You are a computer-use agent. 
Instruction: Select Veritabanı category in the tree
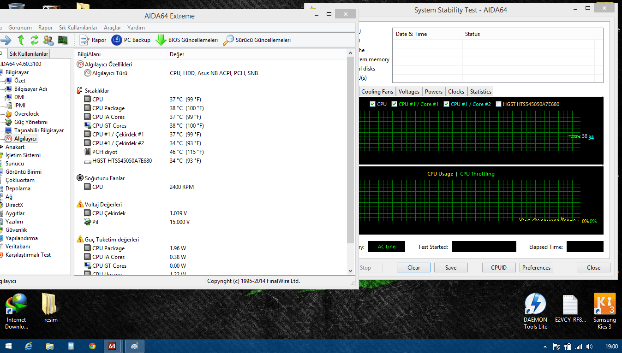coord(18,247)
